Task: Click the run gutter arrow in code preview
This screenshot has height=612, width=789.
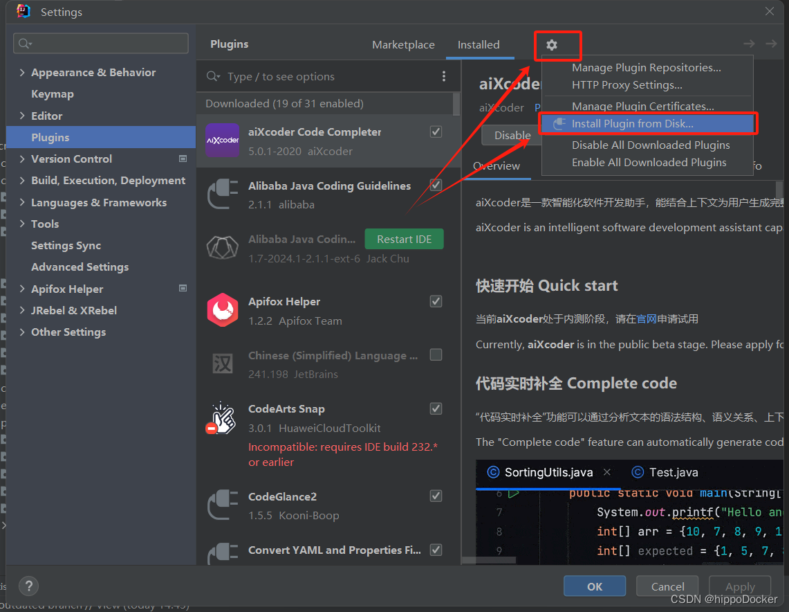Action: [x=513, y=494]
